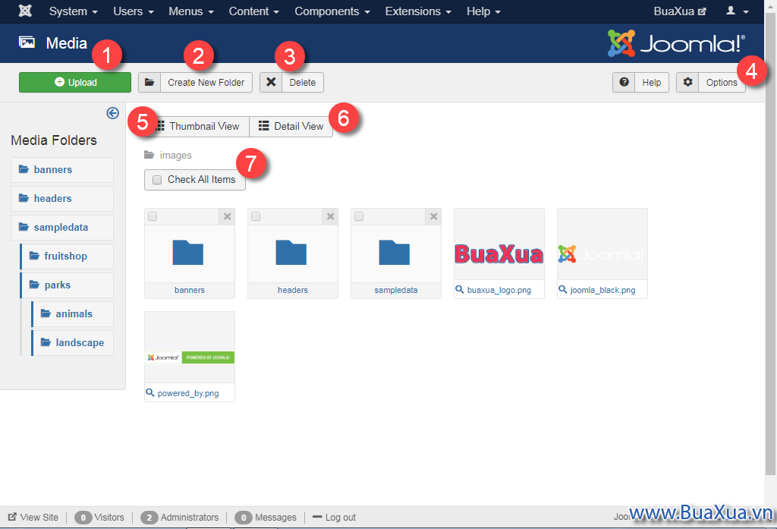Tick the Check All Items checkbox
This screenshot has width=777, height=529.
(x=157, y=180)
